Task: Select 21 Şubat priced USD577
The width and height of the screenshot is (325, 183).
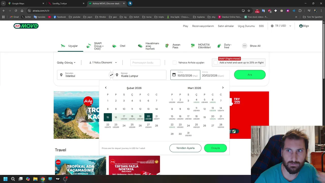Action: tap(156, 117)
